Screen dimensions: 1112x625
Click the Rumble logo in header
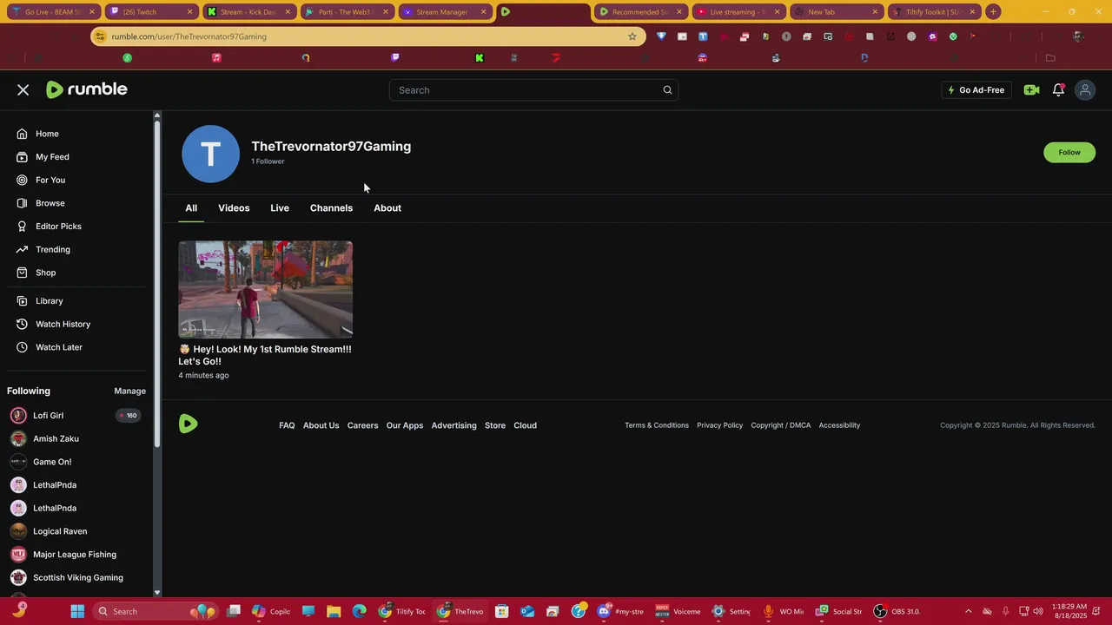pos(86,89)
